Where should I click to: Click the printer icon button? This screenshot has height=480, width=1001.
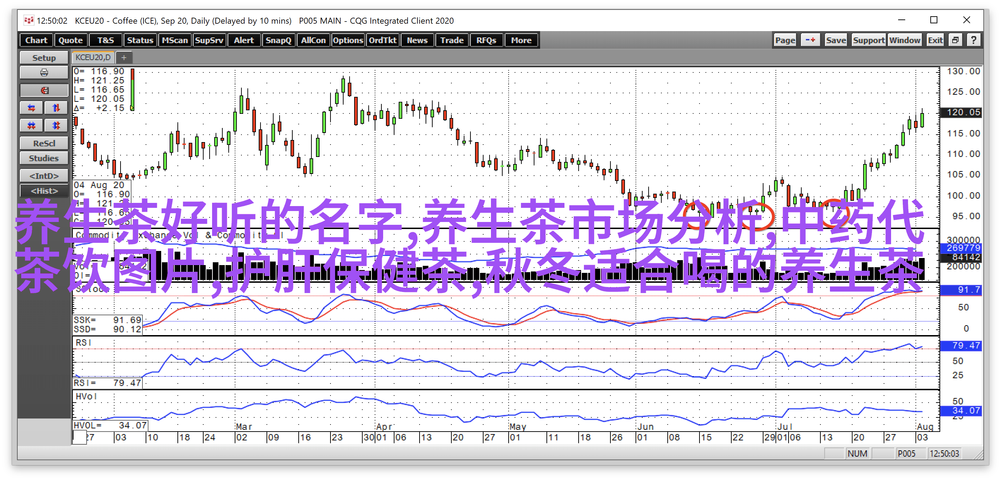44,73
